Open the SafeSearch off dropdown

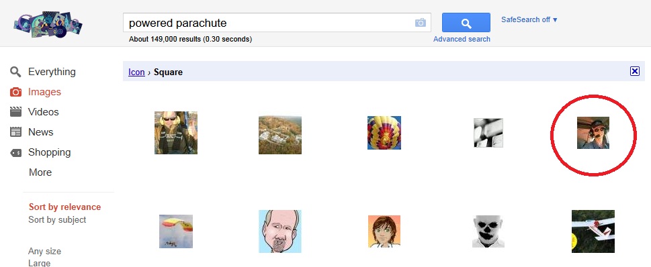(x=529, y=19)
